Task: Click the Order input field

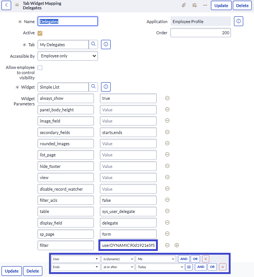Action: pyautogui.click(x=201, y=33)
